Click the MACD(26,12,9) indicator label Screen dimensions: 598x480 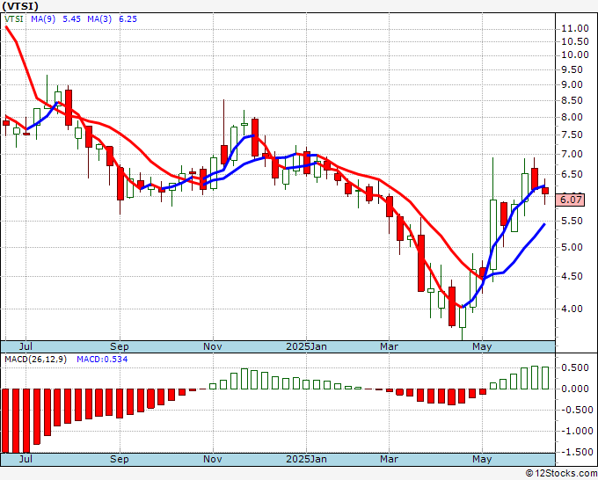(x=35, y=360)
